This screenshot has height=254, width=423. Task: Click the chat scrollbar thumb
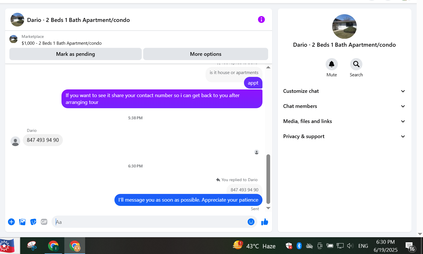pyautogui.click(x=268, y=179)
